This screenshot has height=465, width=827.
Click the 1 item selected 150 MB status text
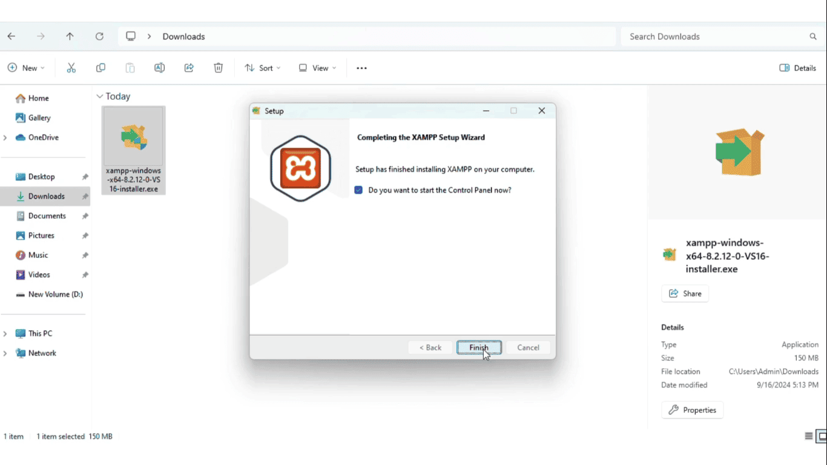point(74,437)
